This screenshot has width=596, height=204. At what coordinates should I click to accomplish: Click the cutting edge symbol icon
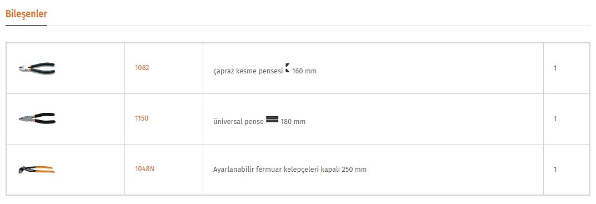288,68
